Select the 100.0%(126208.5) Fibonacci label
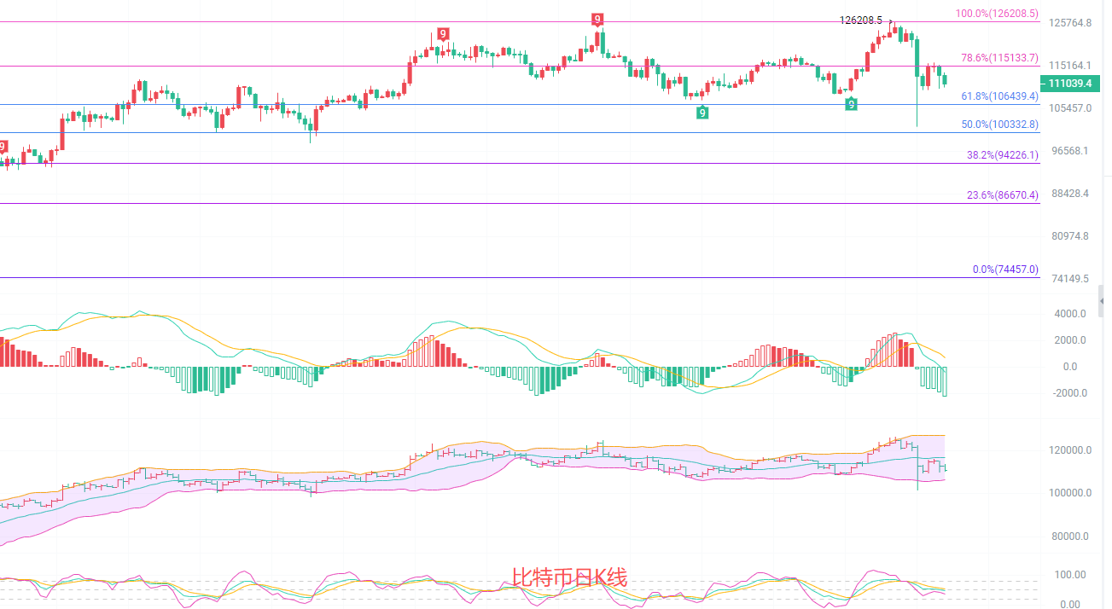The height and width of the screenshot is (609, 1112). [x=997, y=14]
